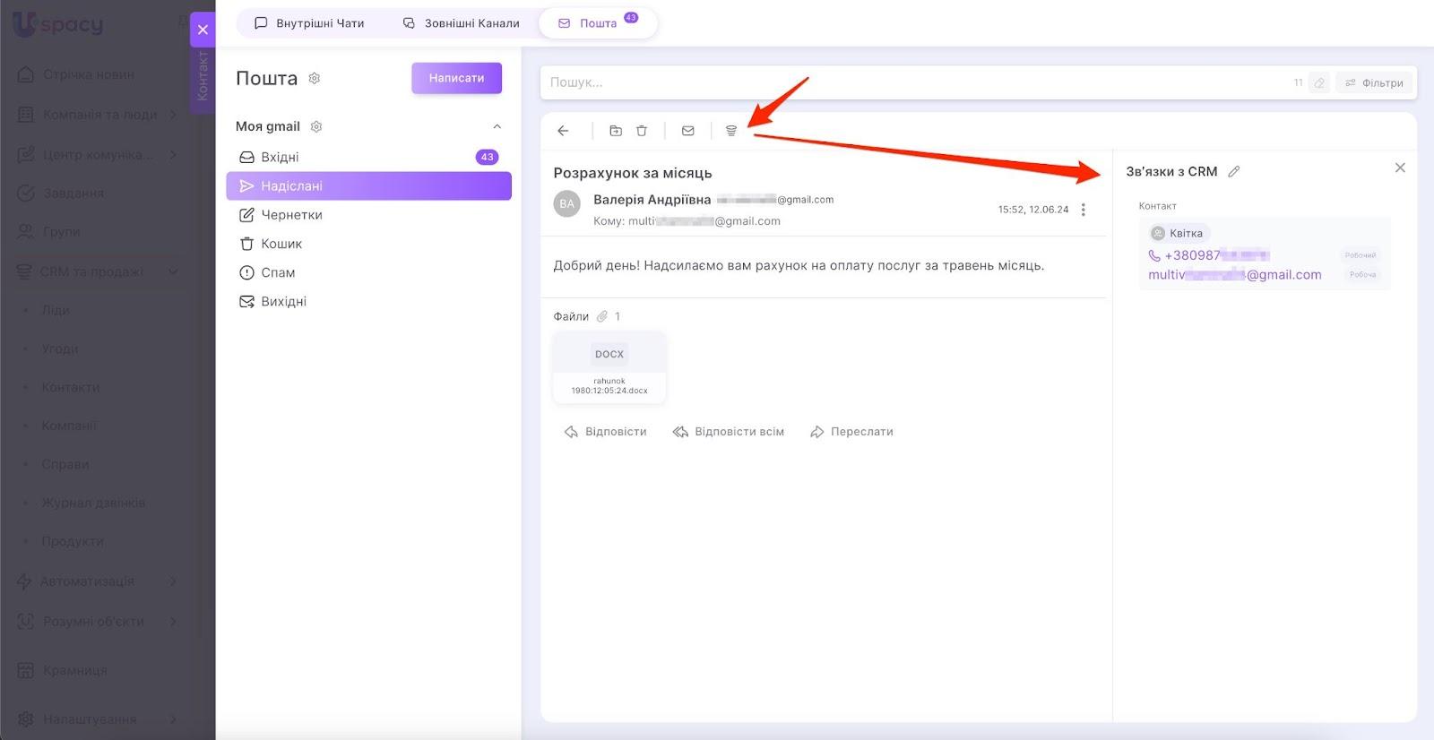
Task: Click the 43 unread badge on Вхідні
Action: pyautogui.click(x=487, y=157)
